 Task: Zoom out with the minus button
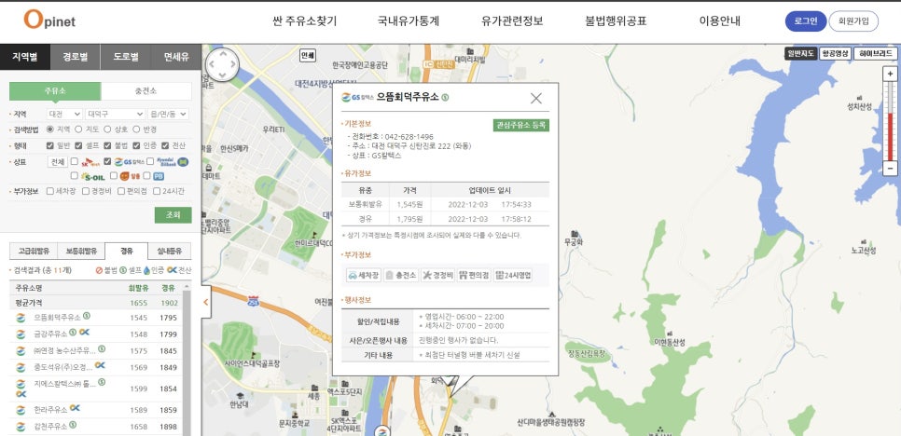pyautogui.click(x=890, y=169)
